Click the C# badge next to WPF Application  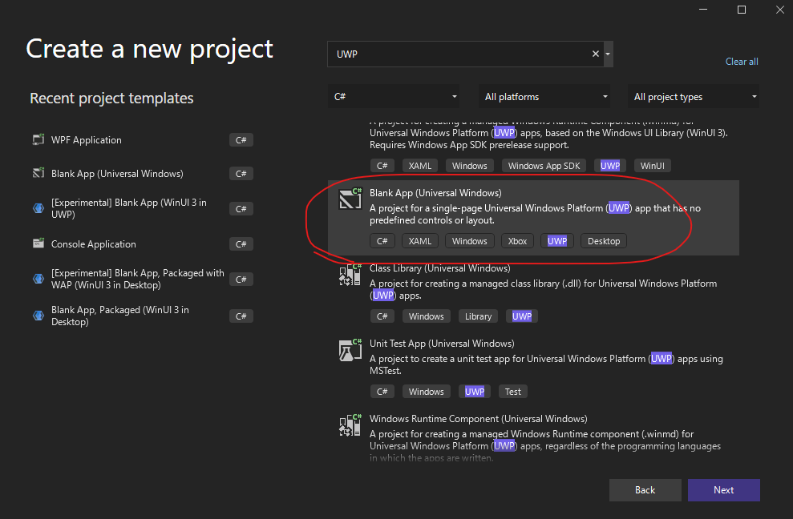pos(241,140)
